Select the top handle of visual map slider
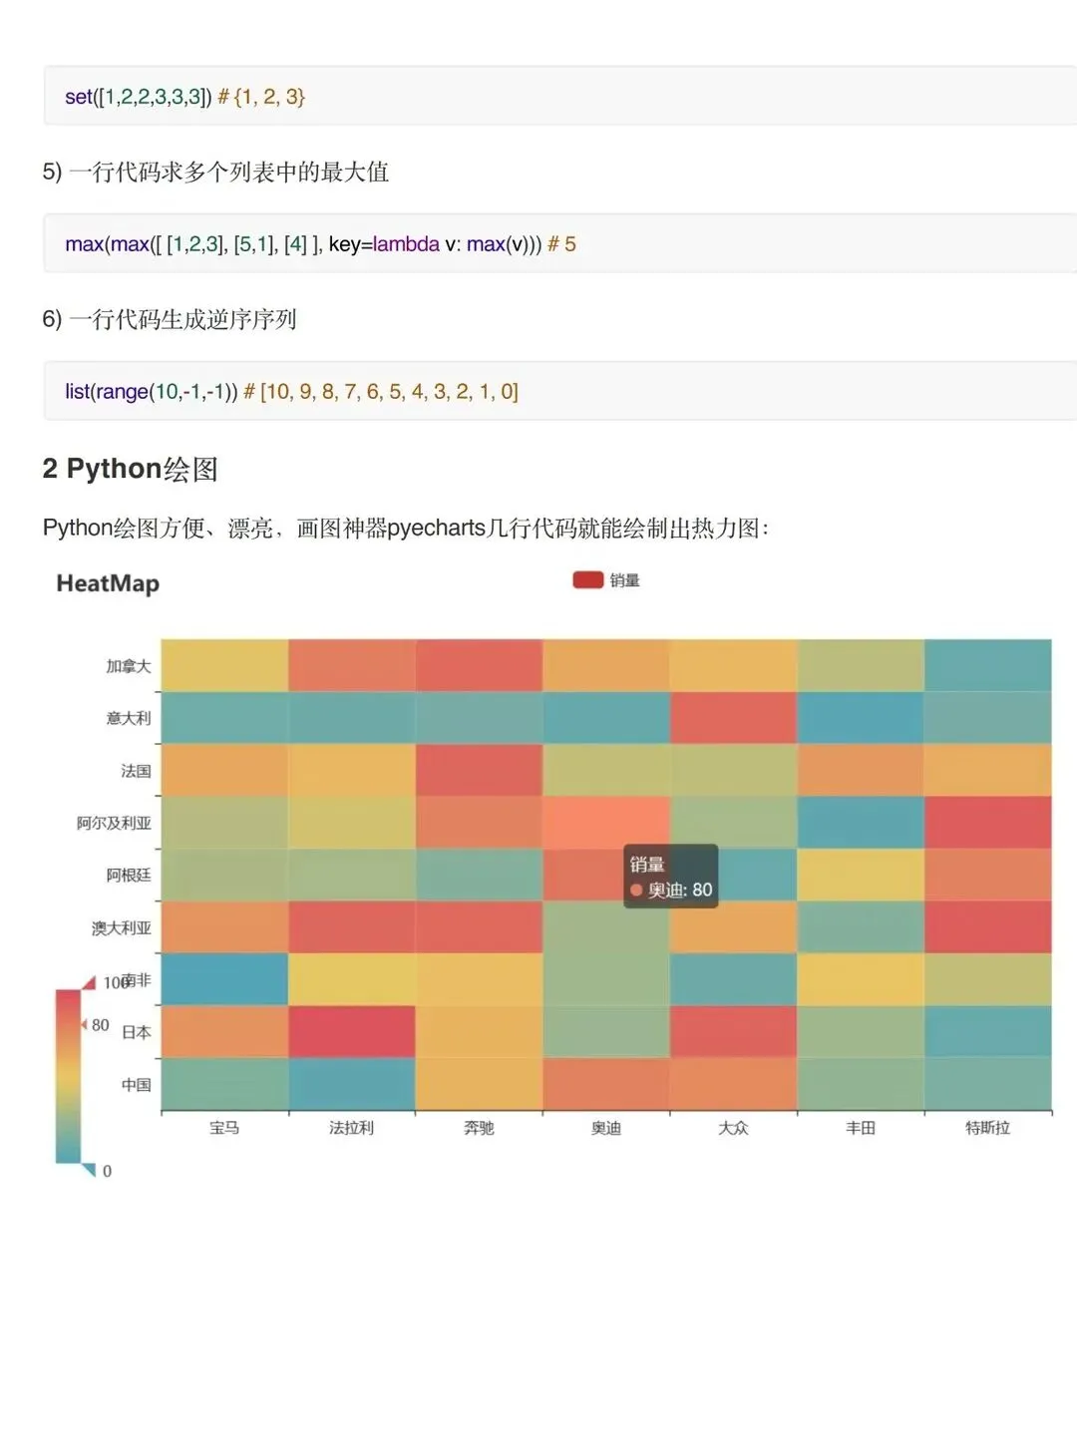This screenshot has height=1436, width=1077. pyautogui.click(x=89, y=982)
